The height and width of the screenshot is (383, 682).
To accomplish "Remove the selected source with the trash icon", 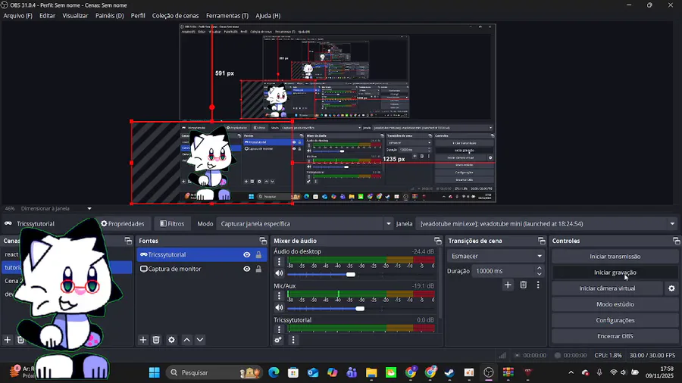I will (x=156, y=340).
